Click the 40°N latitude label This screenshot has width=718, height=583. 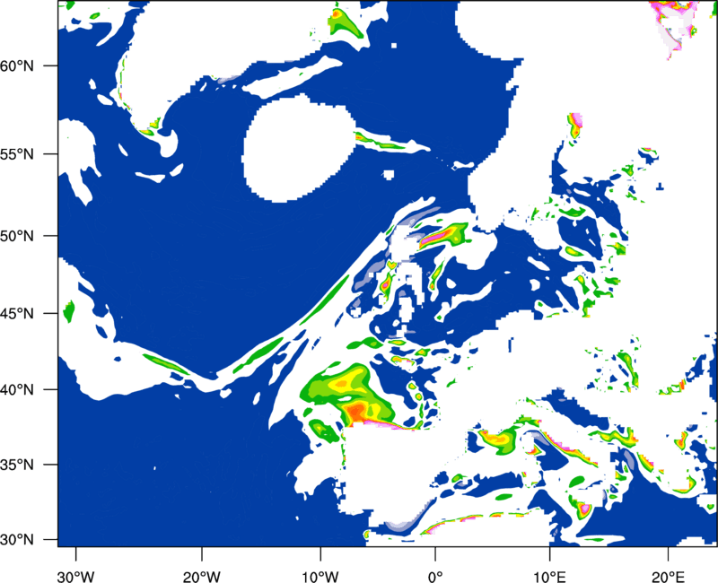[x=17, y=389]
